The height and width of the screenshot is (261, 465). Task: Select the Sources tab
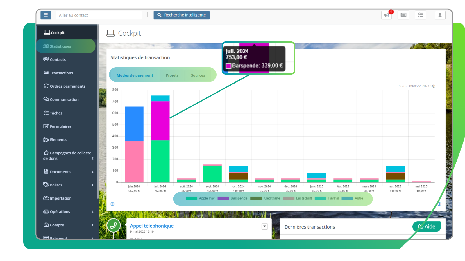pos(198,75)
